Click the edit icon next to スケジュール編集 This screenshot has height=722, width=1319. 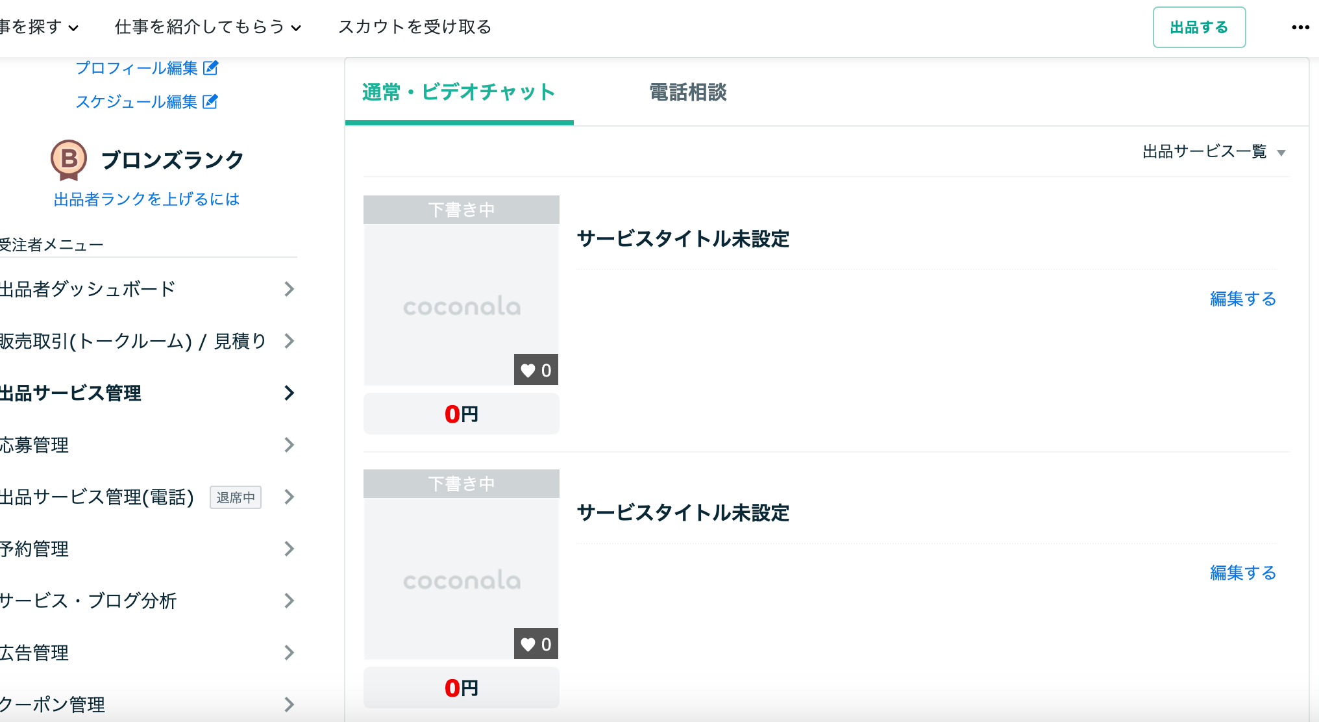pyautogui.click(x=210, y=101)
